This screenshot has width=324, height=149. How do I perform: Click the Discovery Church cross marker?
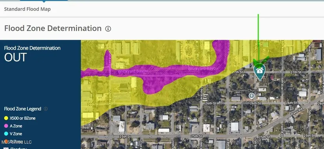[251, 96]
